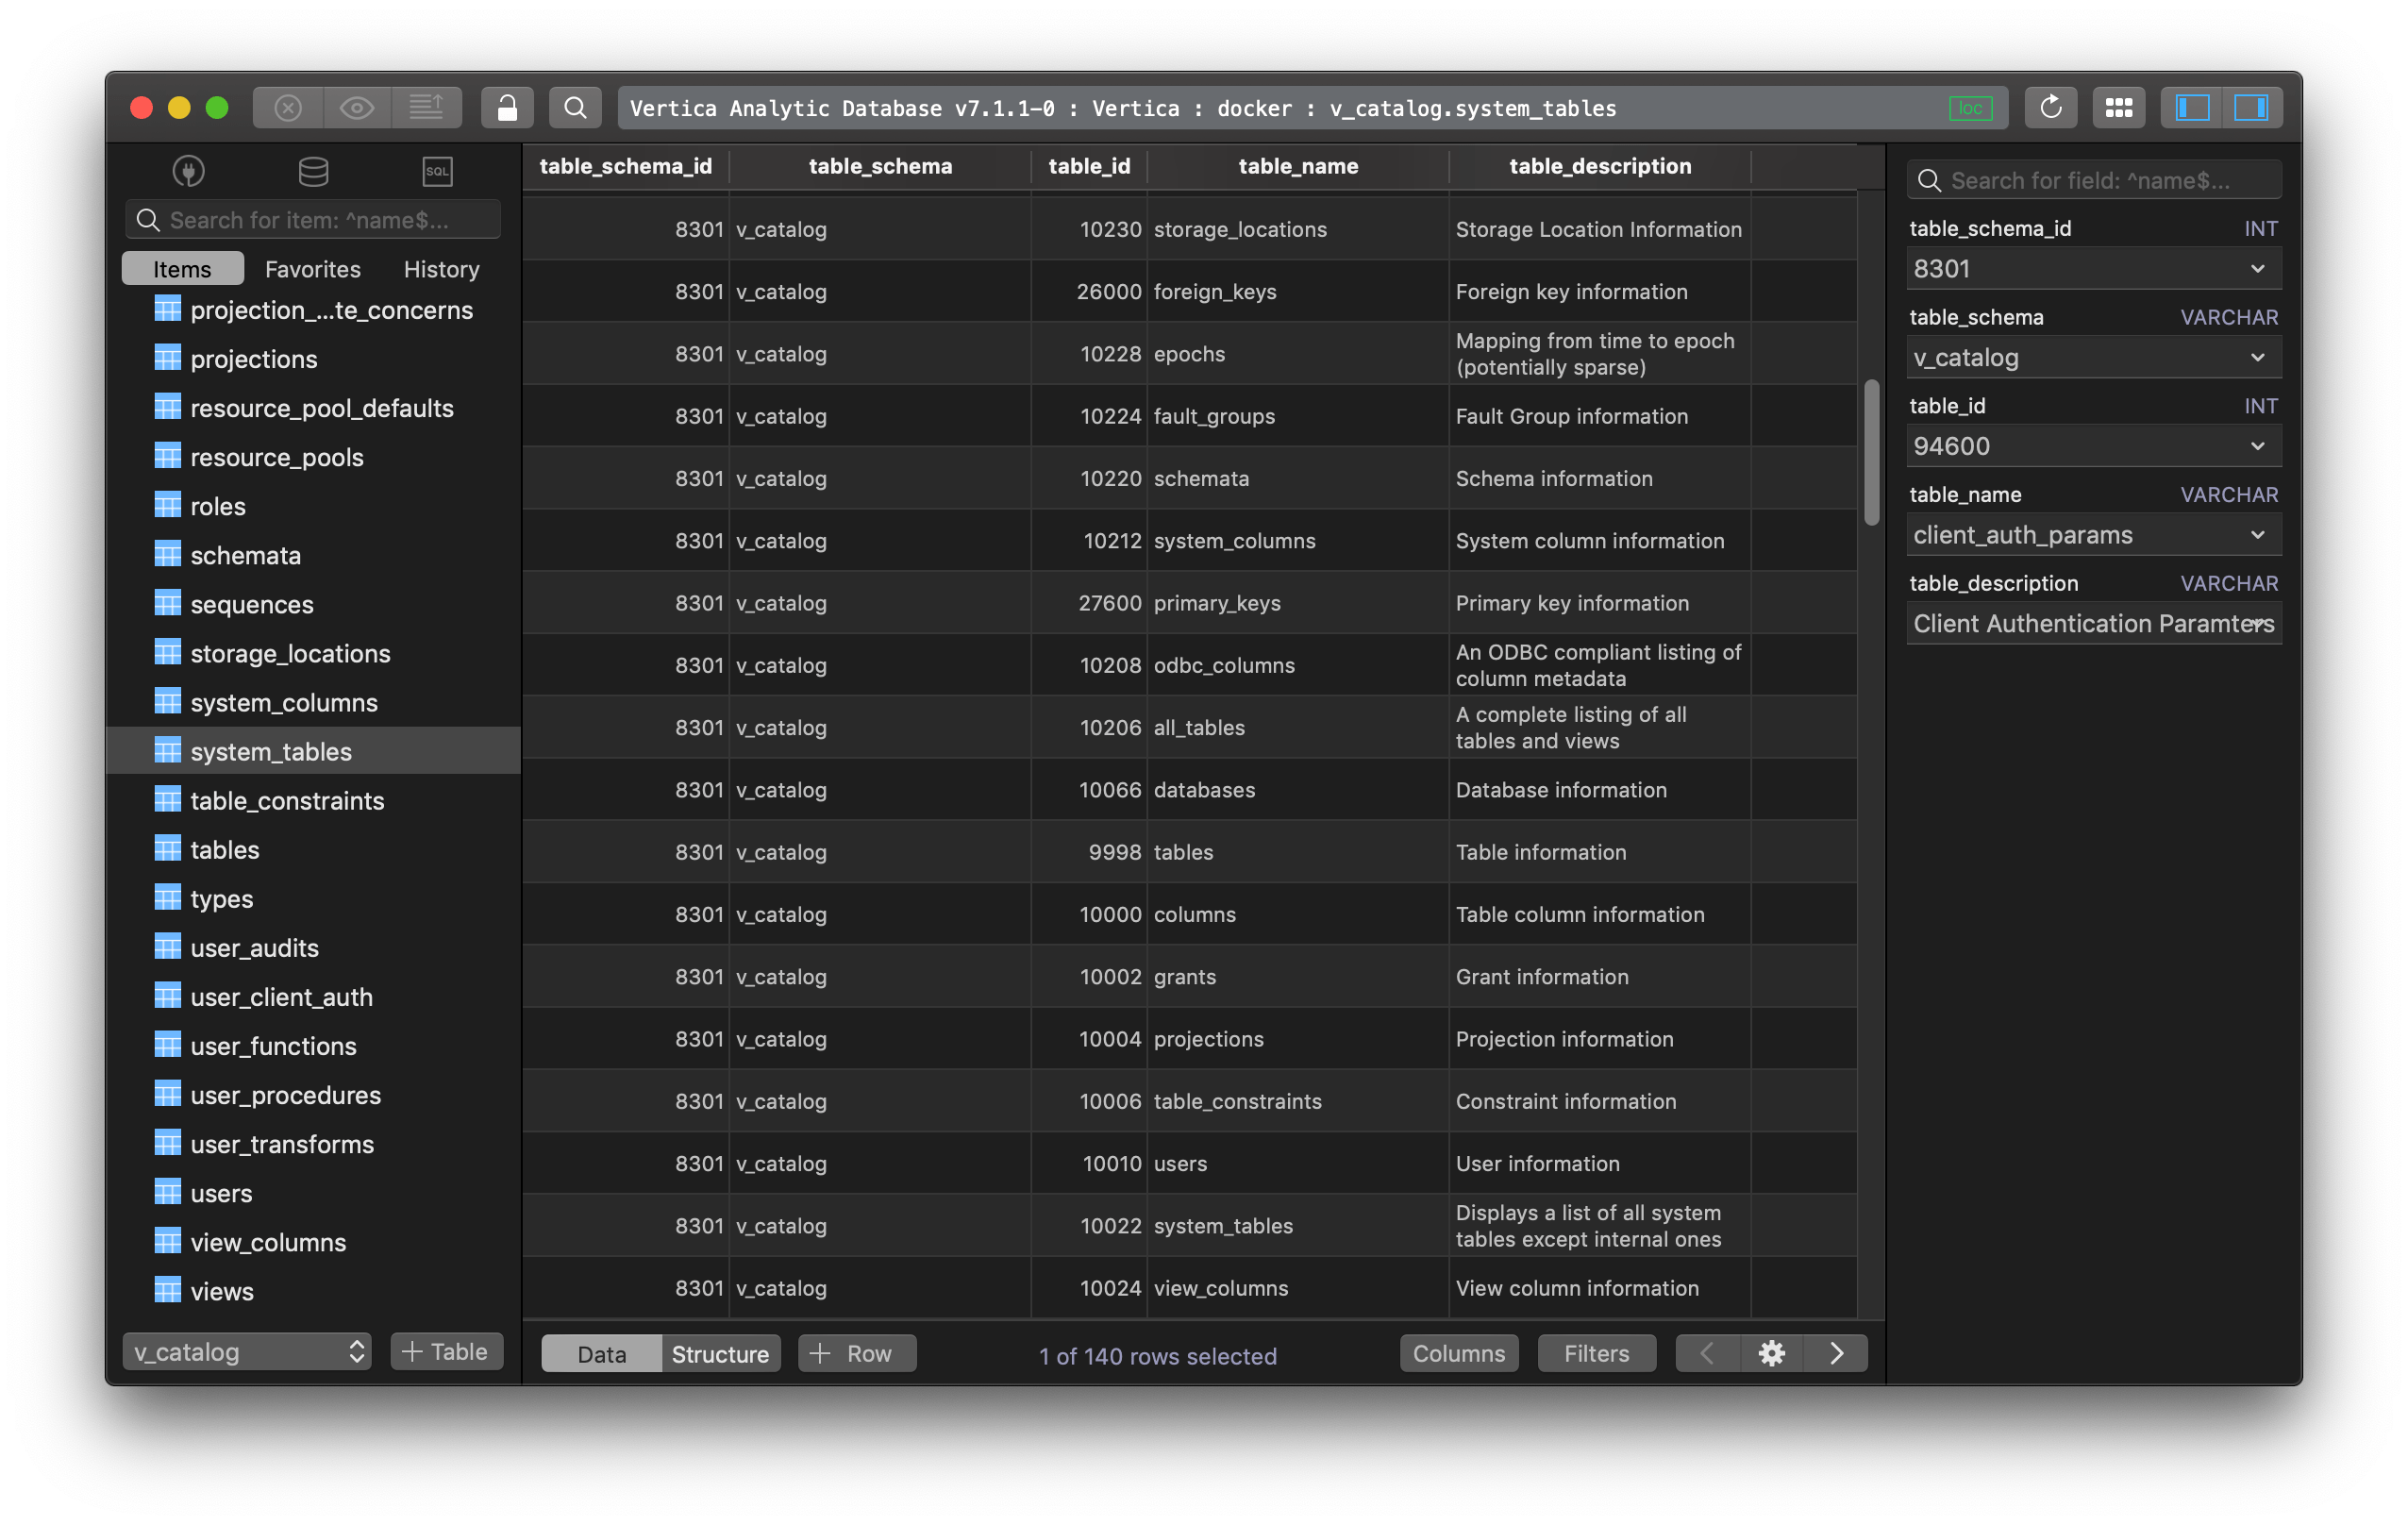Switch to the Structure tab
2408x1525 pixels.
pyautogui.click(x=720, y=1352)
